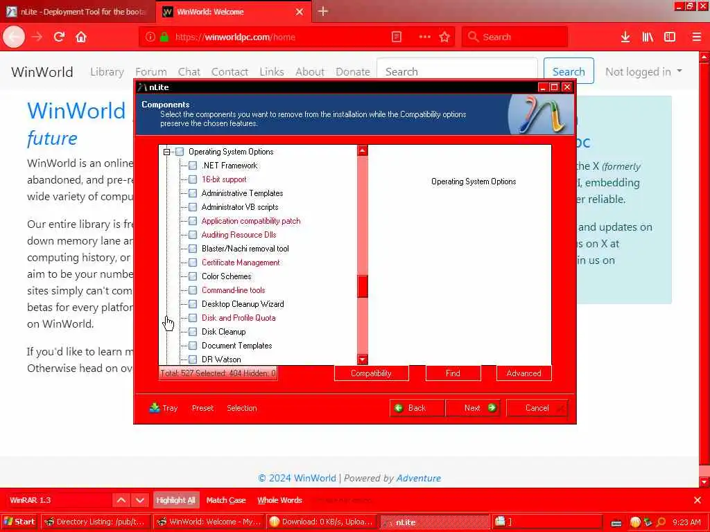Open the Downloads arrow icon

coord(625,37)
